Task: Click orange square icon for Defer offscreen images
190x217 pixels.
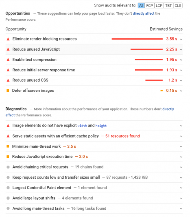Action: [x=8, y=91]
